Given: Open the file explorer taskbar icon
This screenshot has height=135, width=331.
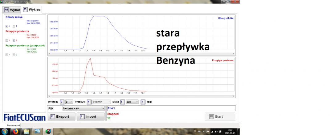Looking at the screenshot, I should pyautogui.click(x=26, y=131).
